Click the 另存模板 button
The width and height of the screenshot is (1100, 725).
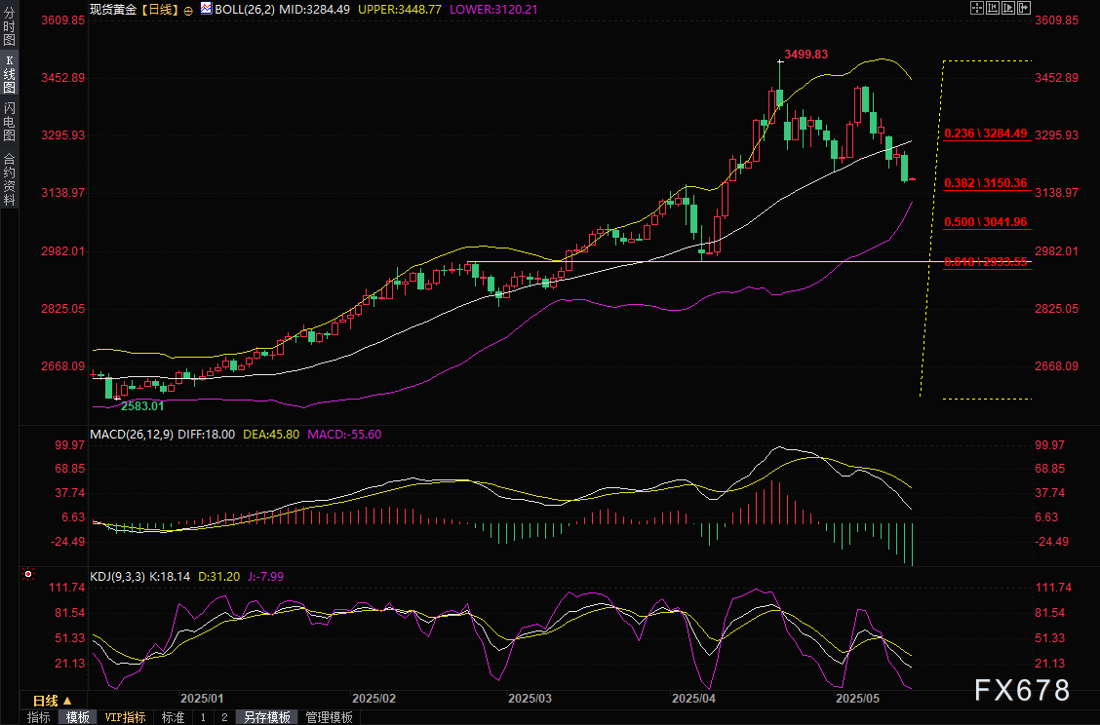(267, 717)
